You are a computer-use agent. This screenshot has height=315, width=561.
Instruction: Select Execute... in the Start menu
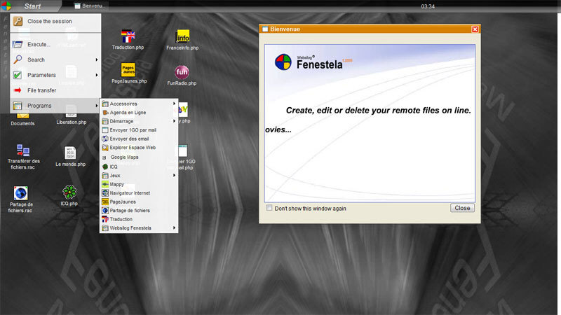click(55, 44)
